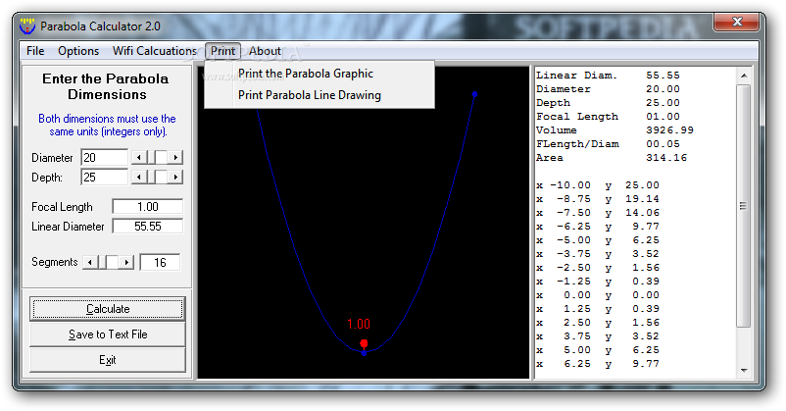Click the Focal Length 01.00 results line
Viewport: 786px width, 411px height.
click(x=608, y=117)
